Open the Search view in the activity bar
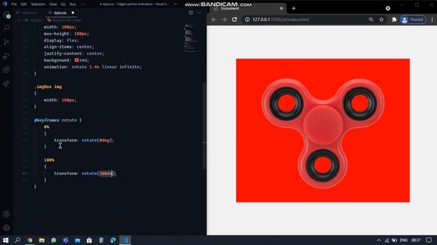 tap(6, 28)
